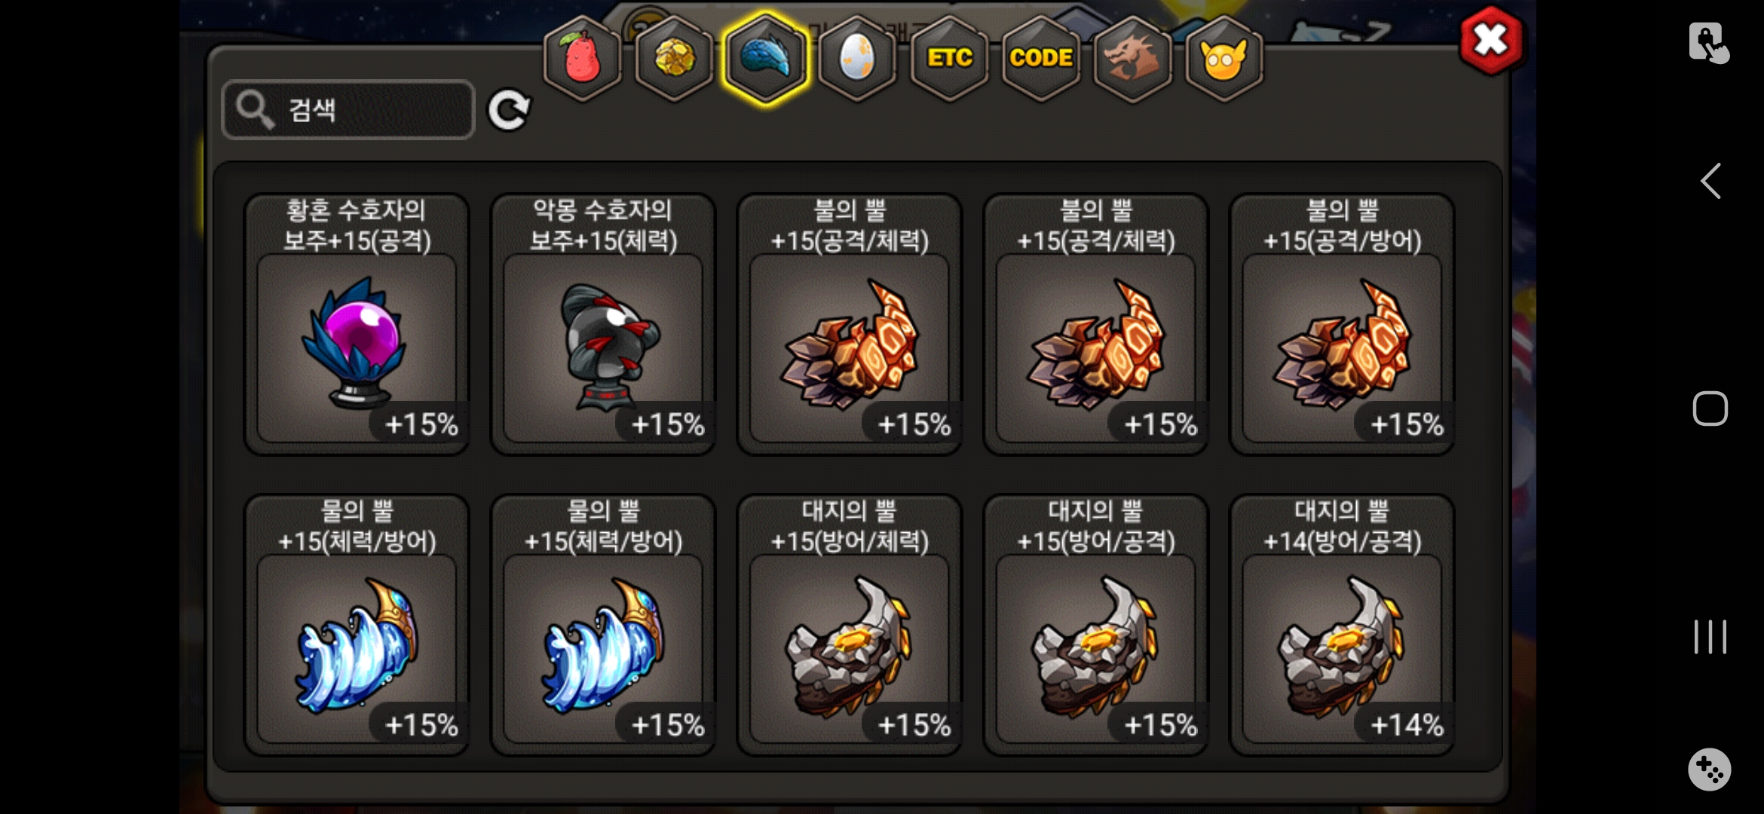Select 황혼 수호자의 보주+15(공격) item
The image size is (1764, 814).
pyautogui.click(x=357, y=324)
